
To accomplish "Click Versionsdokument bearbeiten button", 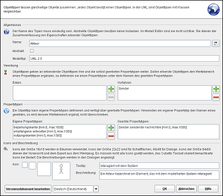I will (x=28, y=189).
